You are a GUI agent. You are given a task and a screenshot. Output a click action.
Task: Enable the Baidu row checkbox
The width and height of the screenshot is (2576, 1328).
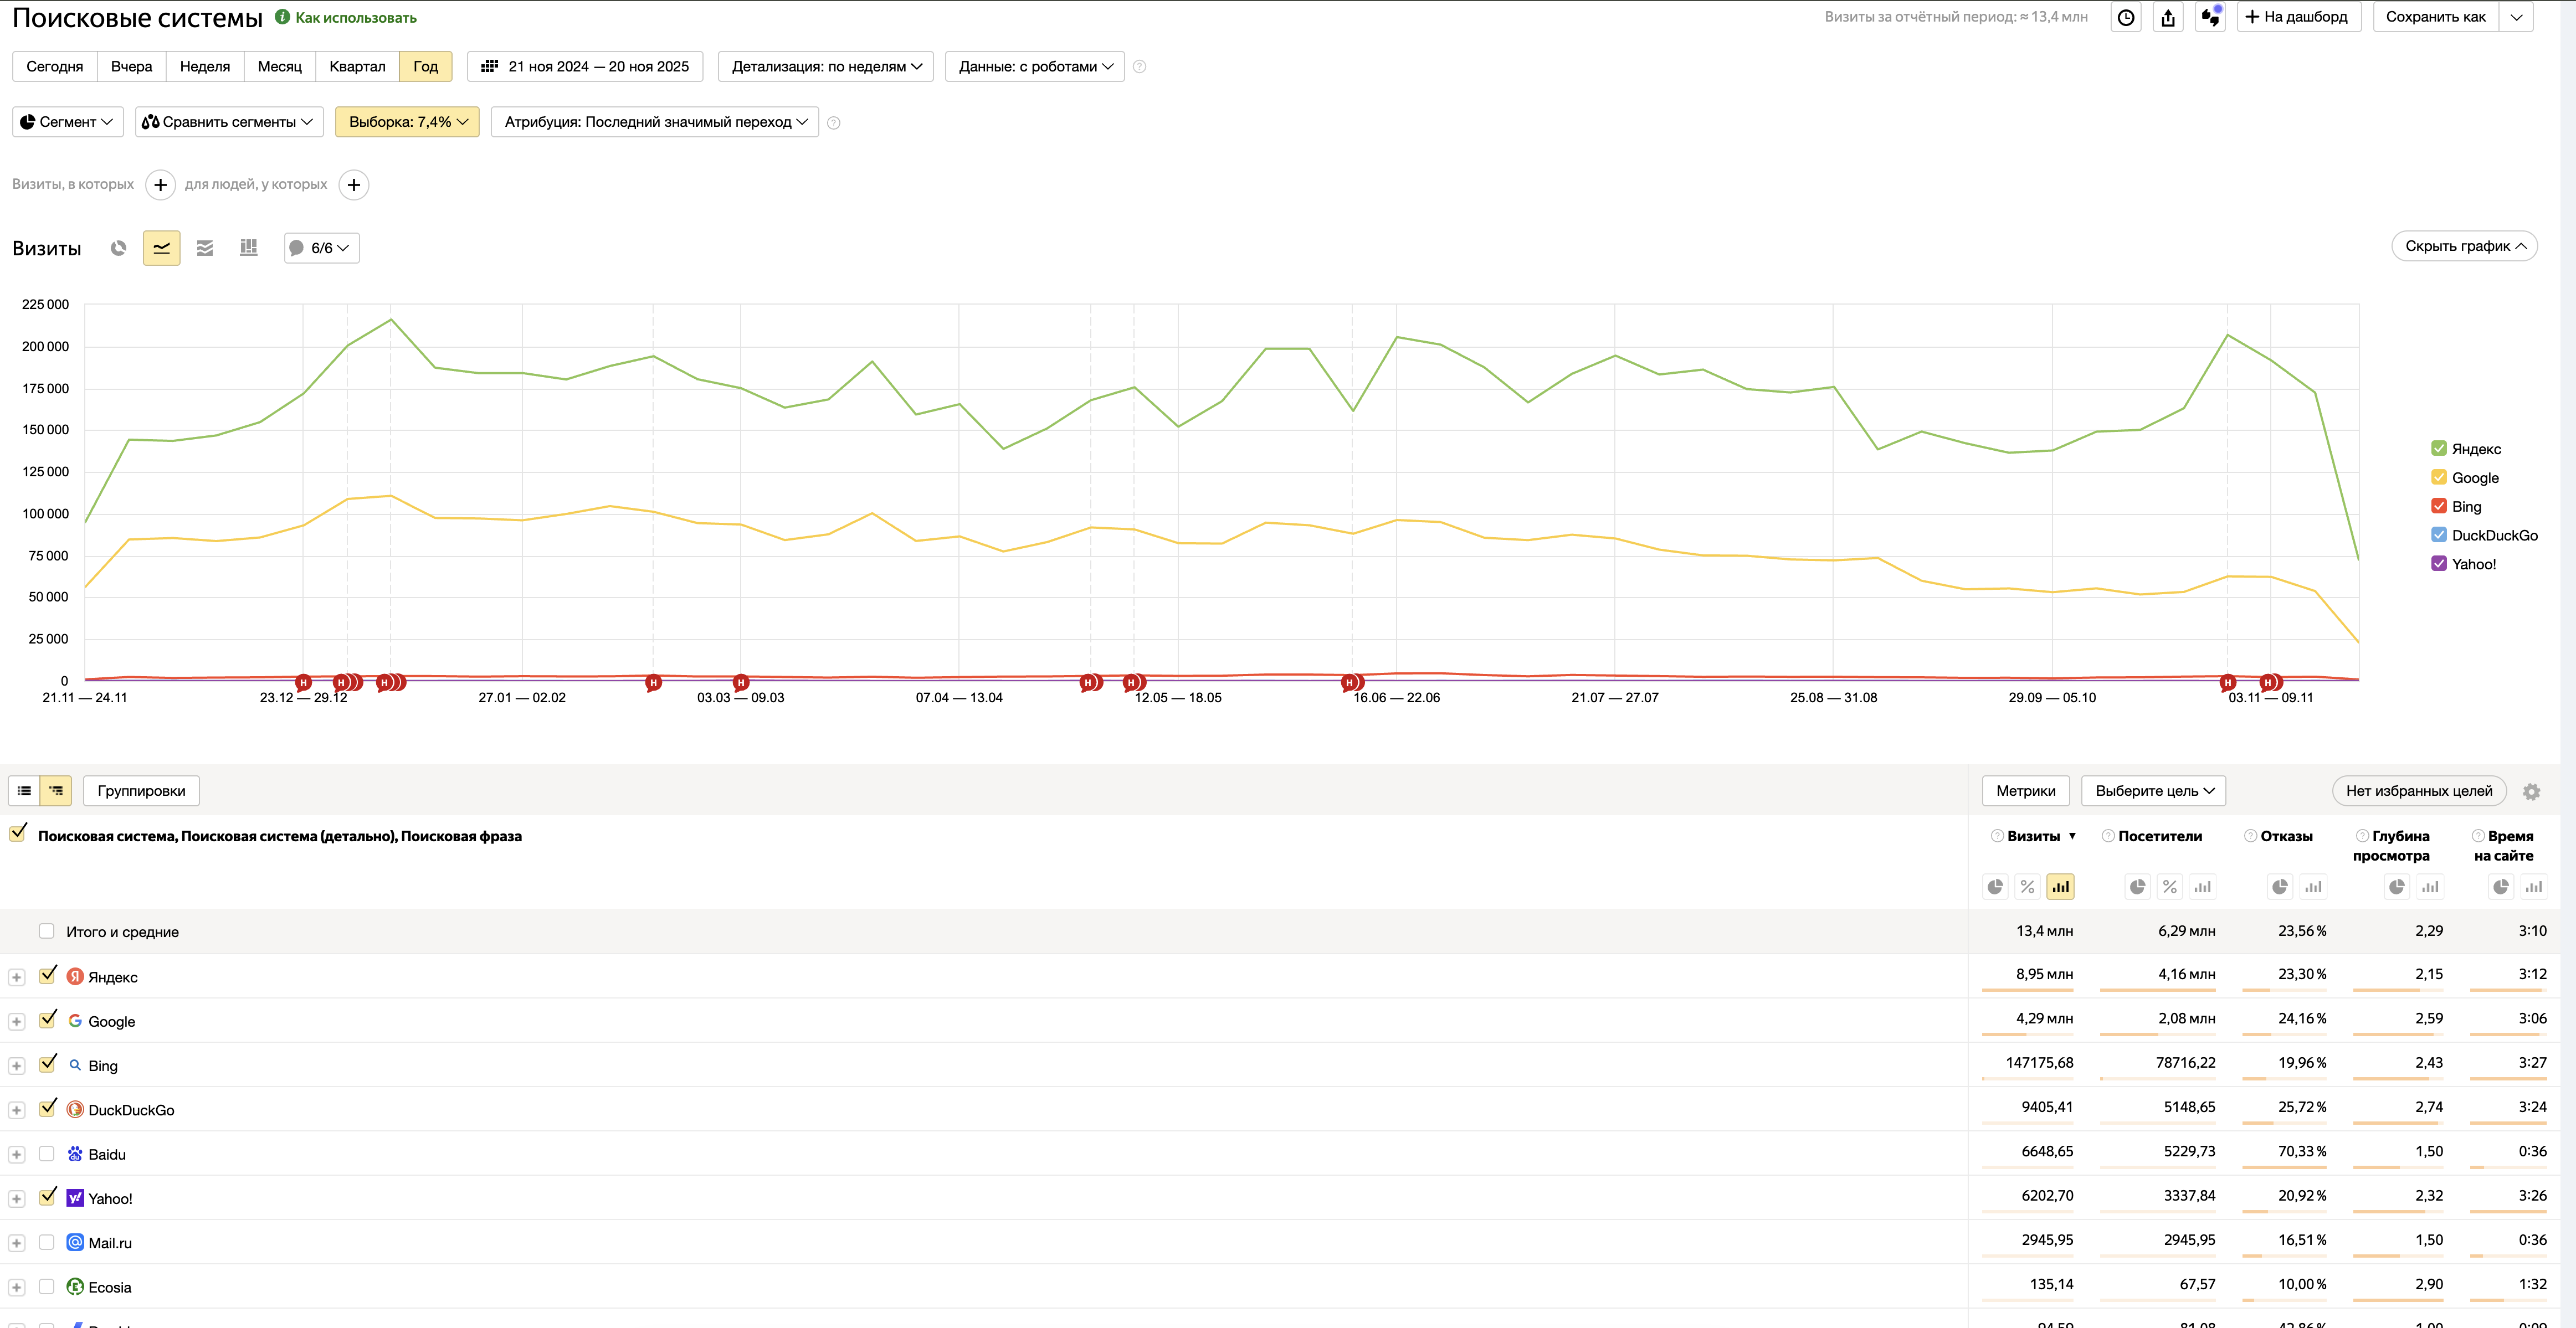(46, 1153)
